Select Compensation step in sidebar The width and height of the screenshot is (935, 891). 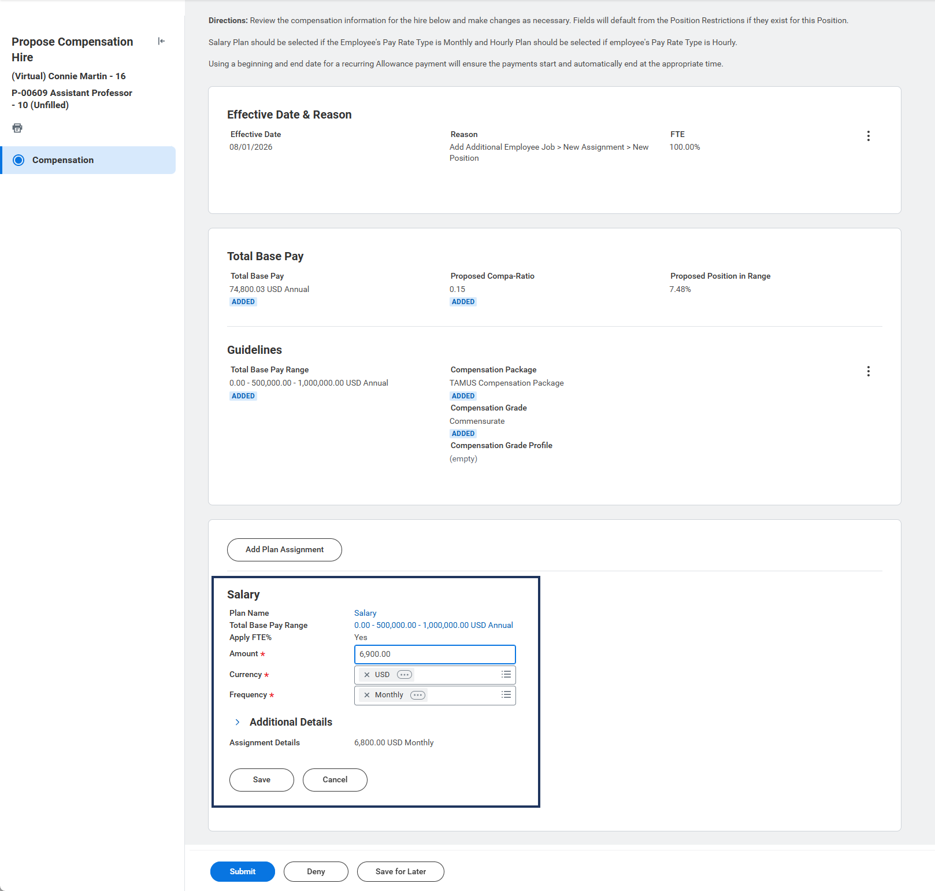tap(63, 160)
